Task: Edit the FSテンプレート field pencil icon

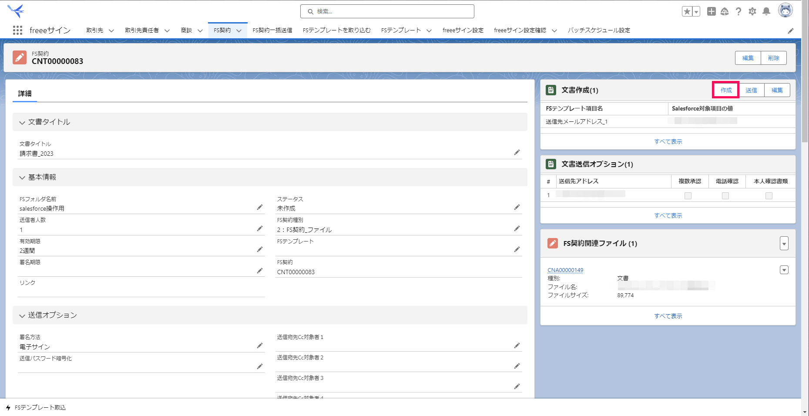Action: click(517, 249)
